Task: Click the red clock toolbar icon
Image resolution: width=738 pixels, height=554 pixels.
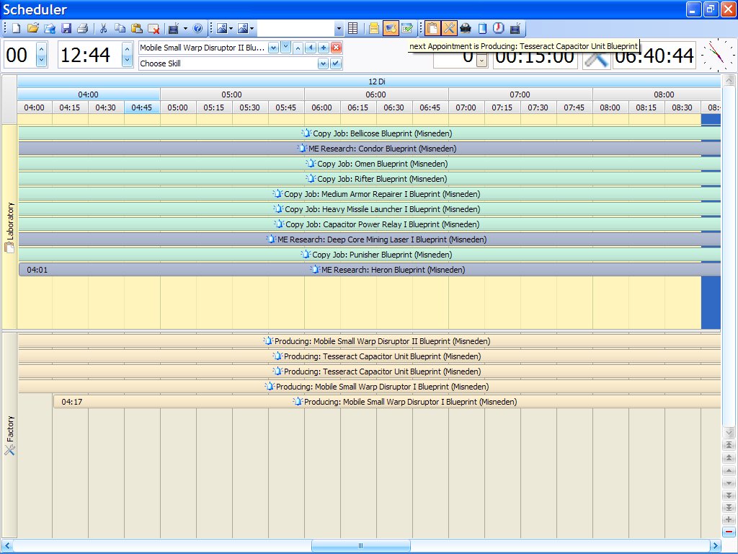Action: (499, 28)
